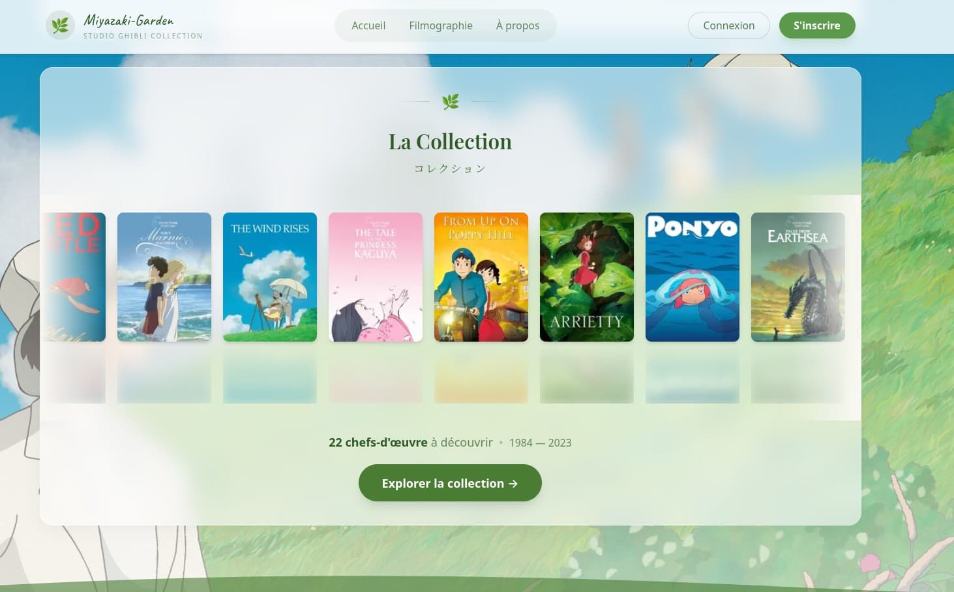The width and height of the screenshot is (954, 592).
Task: Open the Accueil menu item
Action: pos(368,25)
